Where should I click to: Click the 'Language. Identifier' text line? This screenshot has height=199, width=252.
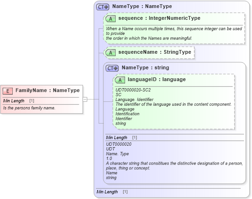point(134,99)
